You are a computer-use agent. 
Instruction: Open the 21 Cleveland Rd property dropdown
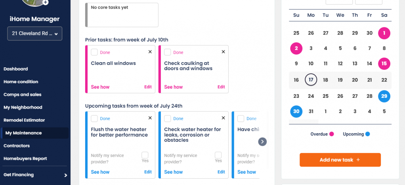click(35, 34)
